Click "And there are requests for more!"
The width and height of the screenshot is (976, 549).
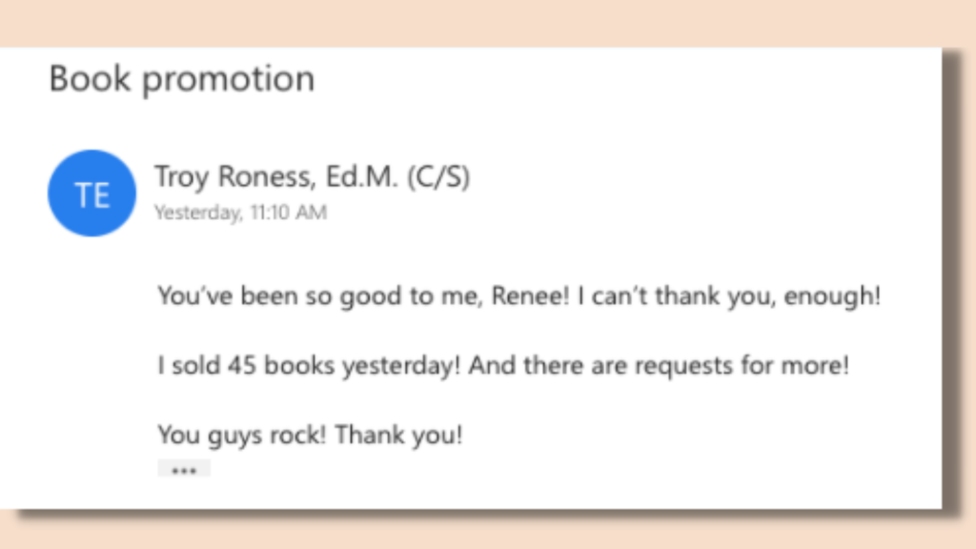coord(658,366)
